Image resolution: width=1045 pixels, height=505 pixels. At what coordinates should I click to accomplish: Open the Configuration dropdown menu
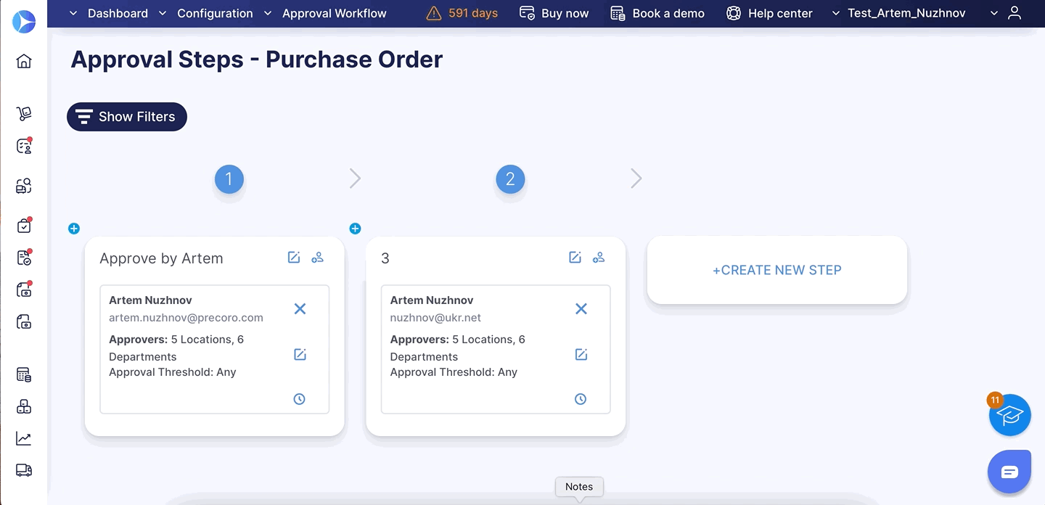[215, 13]
